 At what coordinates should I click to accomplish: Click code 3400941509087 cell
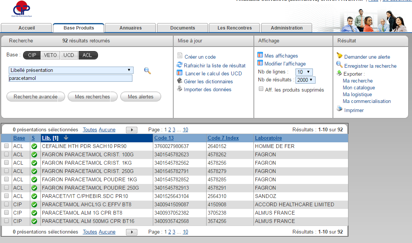pos(172,204)
